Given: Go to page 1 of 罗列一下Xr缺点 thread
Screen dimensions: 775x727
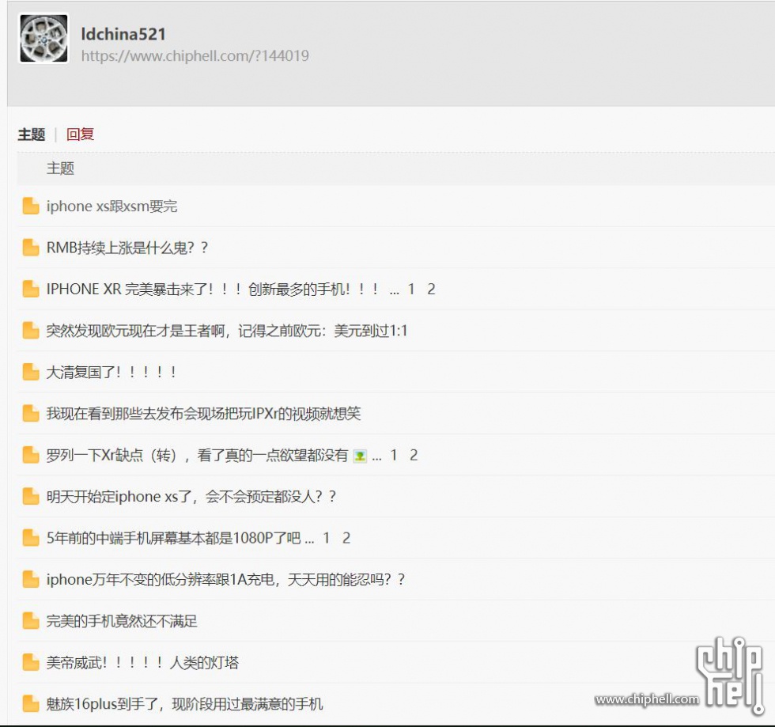Looking at the screenshot, I should [x=394, y=456].
